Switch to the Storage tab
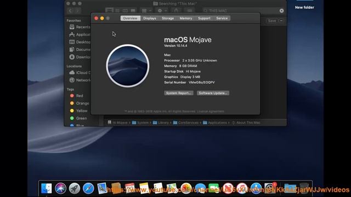 click(x=168, y=18)
